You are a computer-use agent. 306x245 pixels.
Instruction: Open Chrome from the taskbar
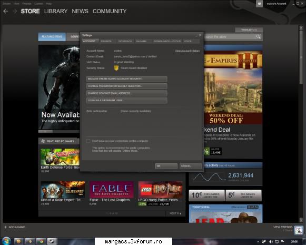(41, 241)
